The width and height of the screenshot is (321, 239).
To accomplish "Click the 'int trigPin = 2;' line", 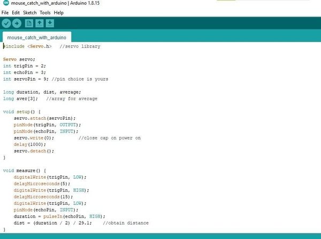I will coord(25,66).
